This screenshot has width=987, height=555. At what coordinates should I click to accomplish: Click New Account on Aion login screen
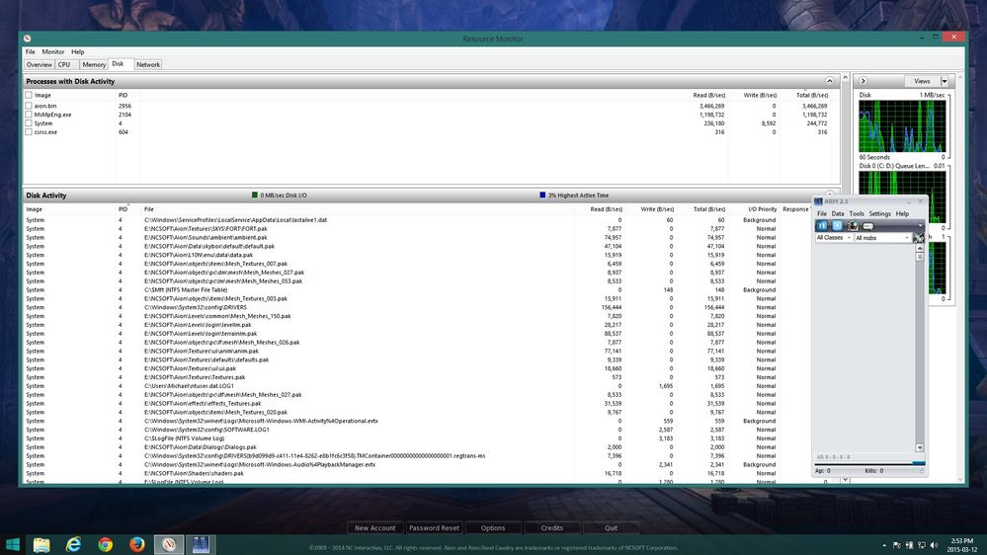tap(375, 528)
